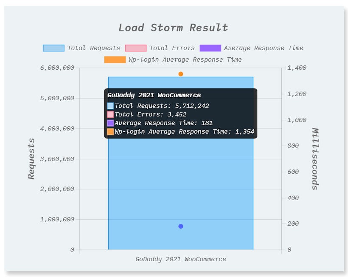Toggle the Average Response Time legend swatch
The height and width of the screenshot is (277, 348).
coord(210,48)
